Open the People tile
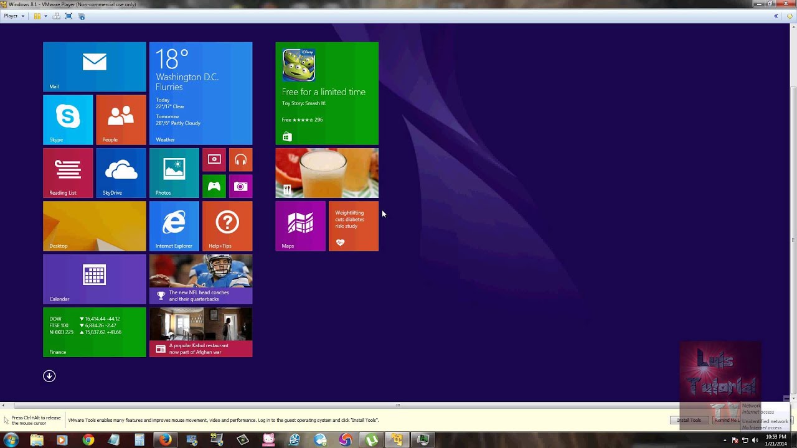The width and height of the screenshot is (797, 448). pyautogui.click(x=121, y=120)
